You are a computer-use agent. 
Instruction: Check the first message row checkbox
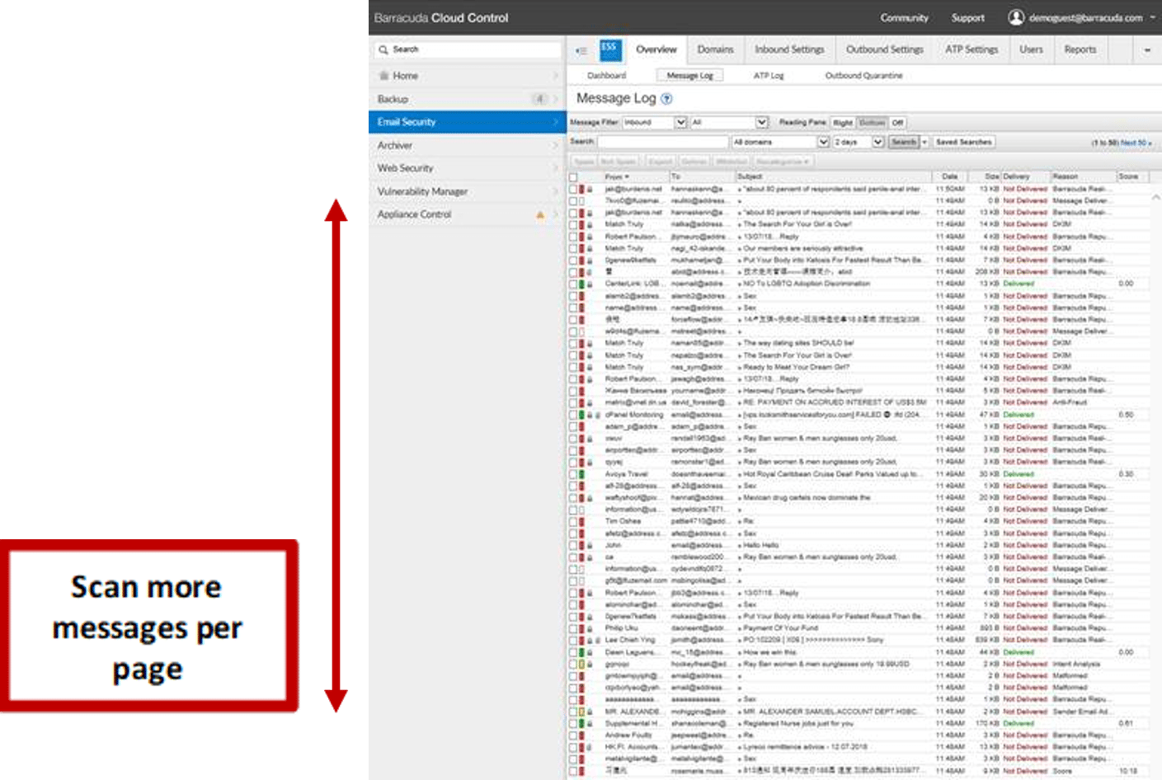(x=573, y=189)
